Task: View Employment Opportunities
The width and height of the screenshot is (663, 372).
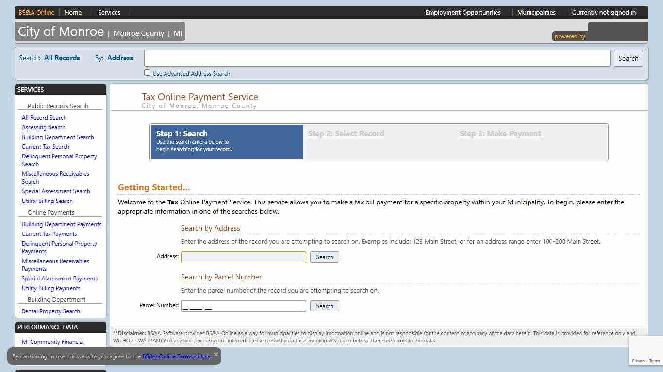Action: tap(463, 12)
